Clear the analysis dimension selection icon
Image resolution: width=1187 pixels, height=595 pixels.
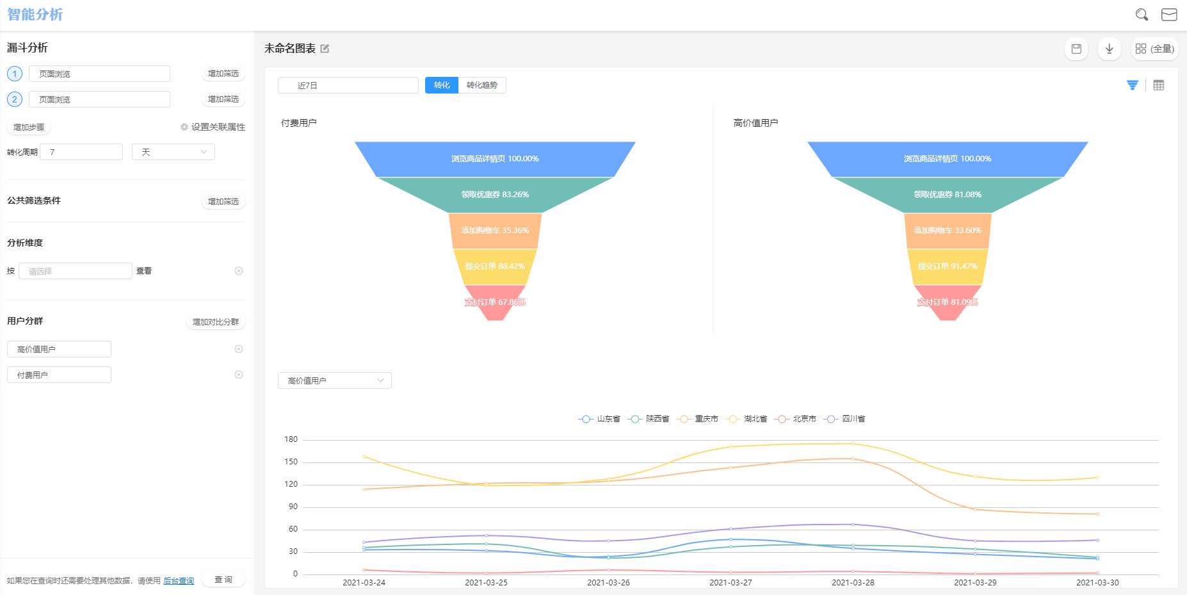coord(239,271)
